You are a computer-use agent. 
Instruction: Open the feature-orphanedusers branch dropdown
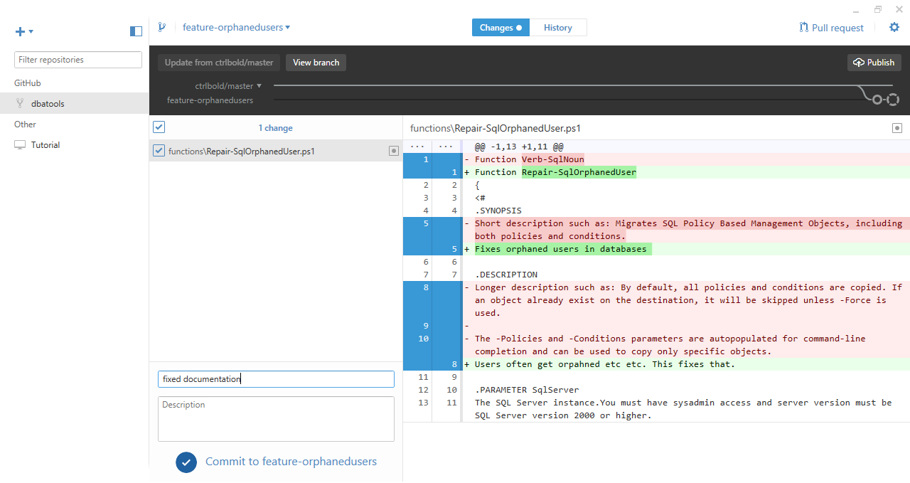click(x=236, y=28)
